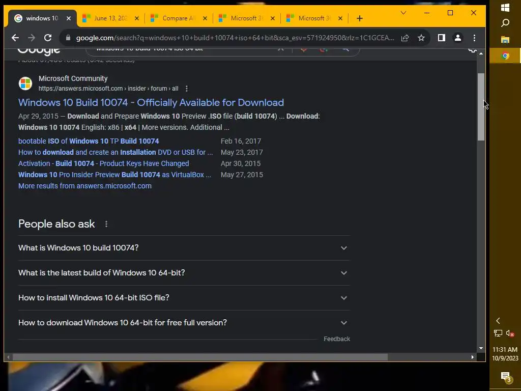The image size is (521, 391).
Task: Open the Windows Start menu
Action: [x=505, y=8]
